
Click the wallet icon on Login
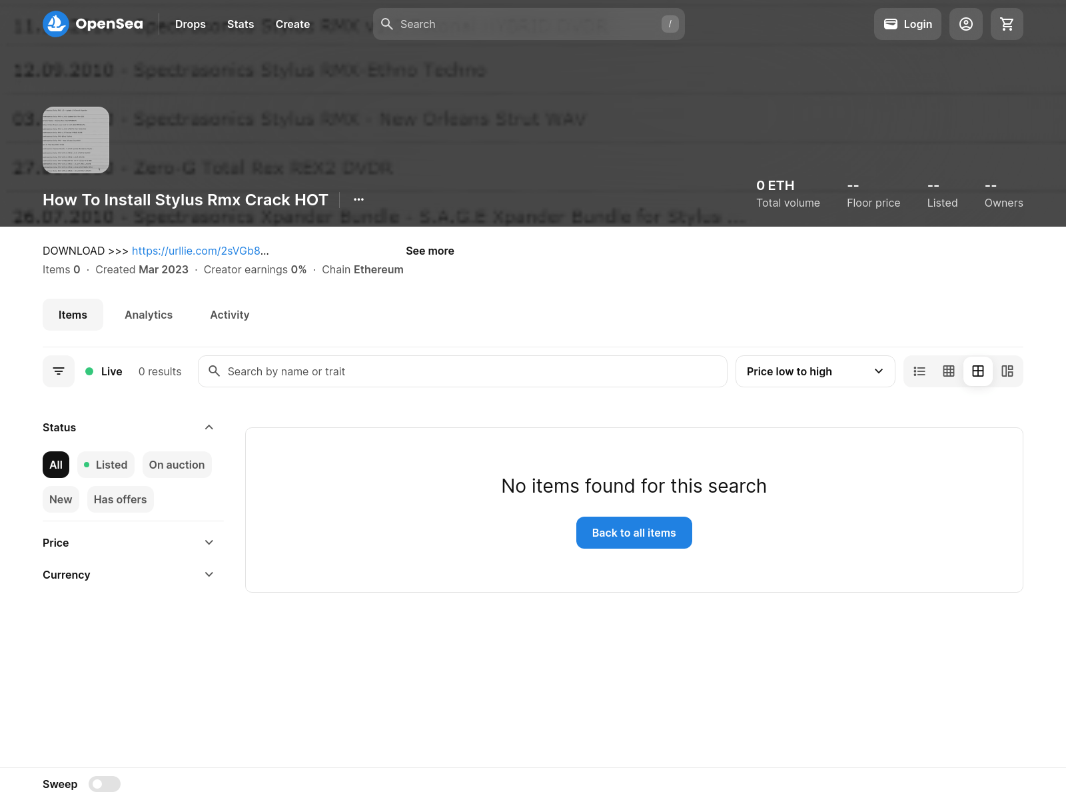(x=891, y=24)
